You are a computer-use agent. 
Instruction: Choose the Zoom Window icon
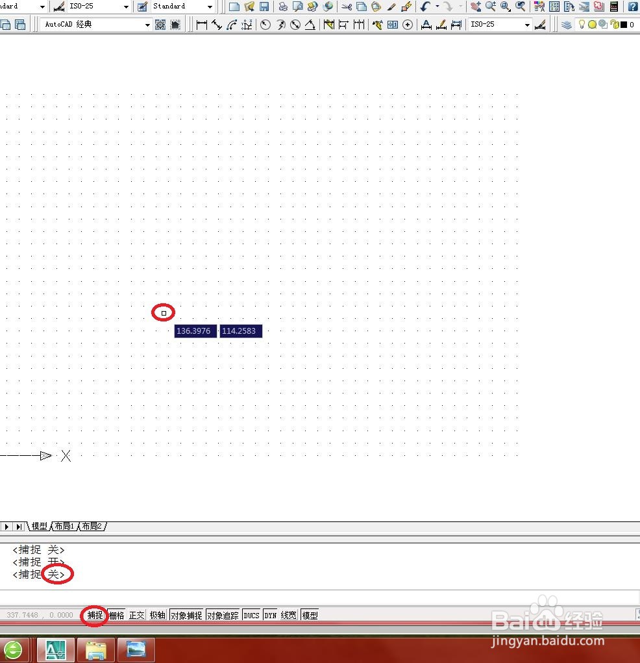[505, 6]
